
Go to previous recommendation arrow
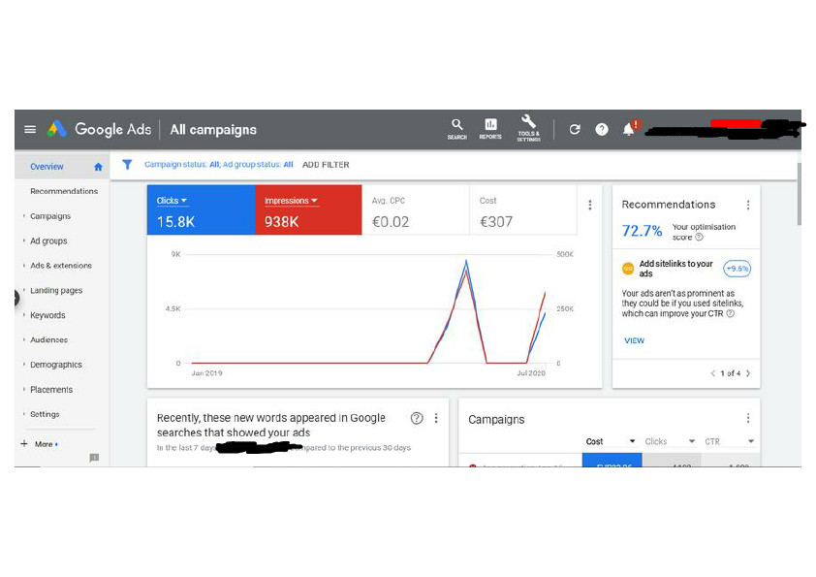click(x=713, y=373)
